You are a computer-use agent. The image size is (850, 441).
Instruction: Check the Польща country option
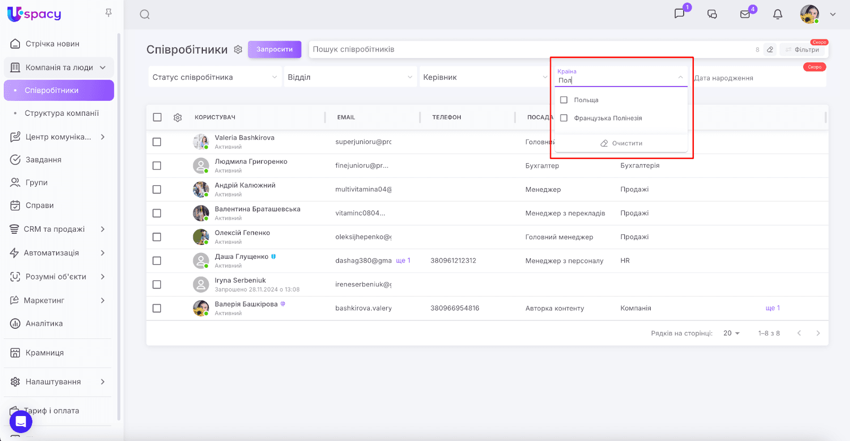[x=564, y=100]
